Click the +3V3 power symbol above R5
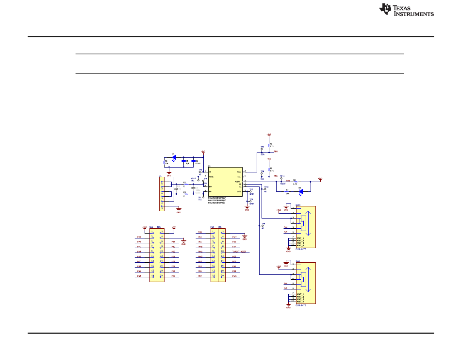The height and width of the screenshot is (355, 461). (269, 135)
